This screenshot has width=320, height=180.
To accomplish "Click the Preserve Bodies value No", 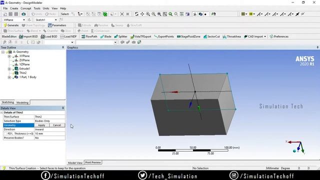I will [49, 138].
